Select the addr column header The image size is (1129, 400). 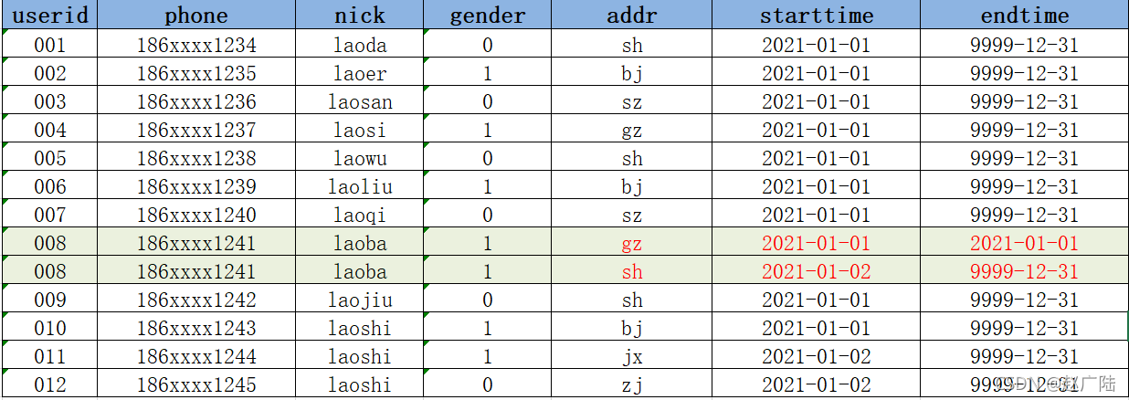click(x=632, y=16)
